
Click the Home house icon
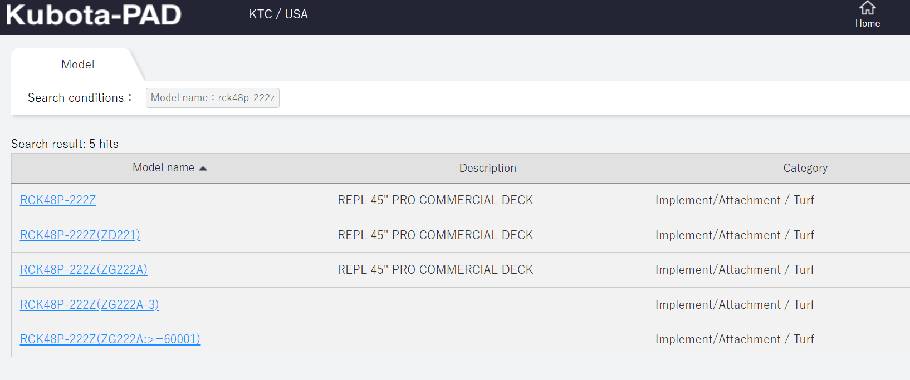867,8
